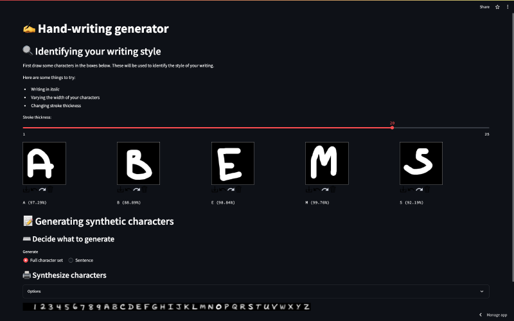The image size is (514, 321).
Task: Select the Full character set radio option
Action: pyautogui.click(x=26, y=260)
